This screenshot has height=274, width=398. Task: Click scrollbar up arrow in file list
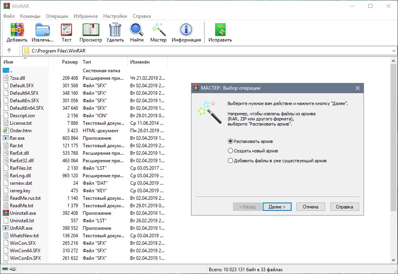click(x=393, y=61)
